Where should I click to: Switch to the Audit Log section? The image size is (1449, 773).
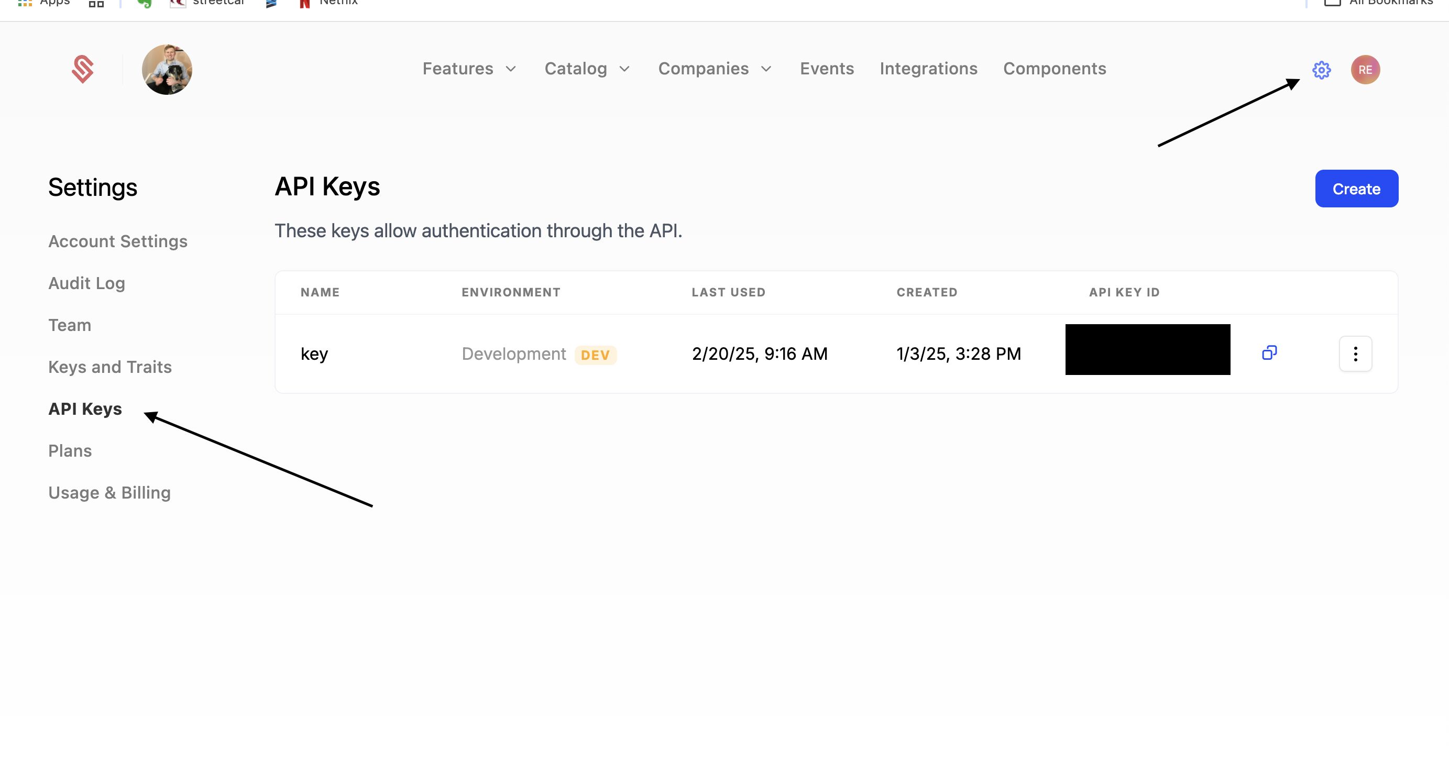86,283
